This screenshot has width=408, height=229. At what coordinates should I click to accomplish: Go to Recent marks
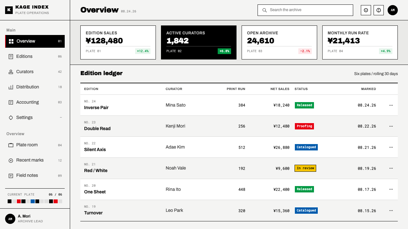pyautogui.click(x=35, y=160)
